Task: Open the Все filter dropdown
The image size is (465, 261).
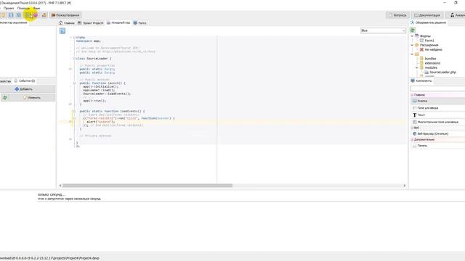Action: point(383,30)
